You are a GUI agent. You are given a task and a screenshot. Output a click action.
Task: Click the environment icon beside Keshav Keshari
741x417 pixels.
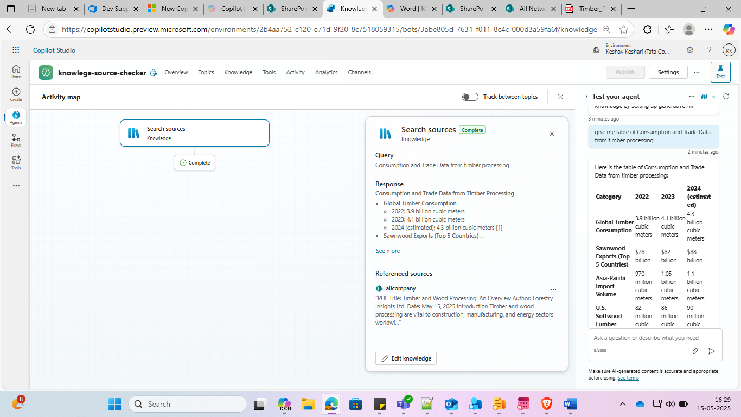pyautogui.click(x=597, y=50)
